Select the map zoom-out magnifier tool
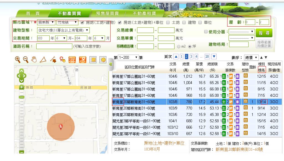 (26, 59)
